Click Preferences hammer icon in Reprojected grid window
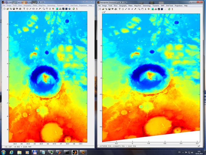The image size is (206, 155). pos(112,9)
